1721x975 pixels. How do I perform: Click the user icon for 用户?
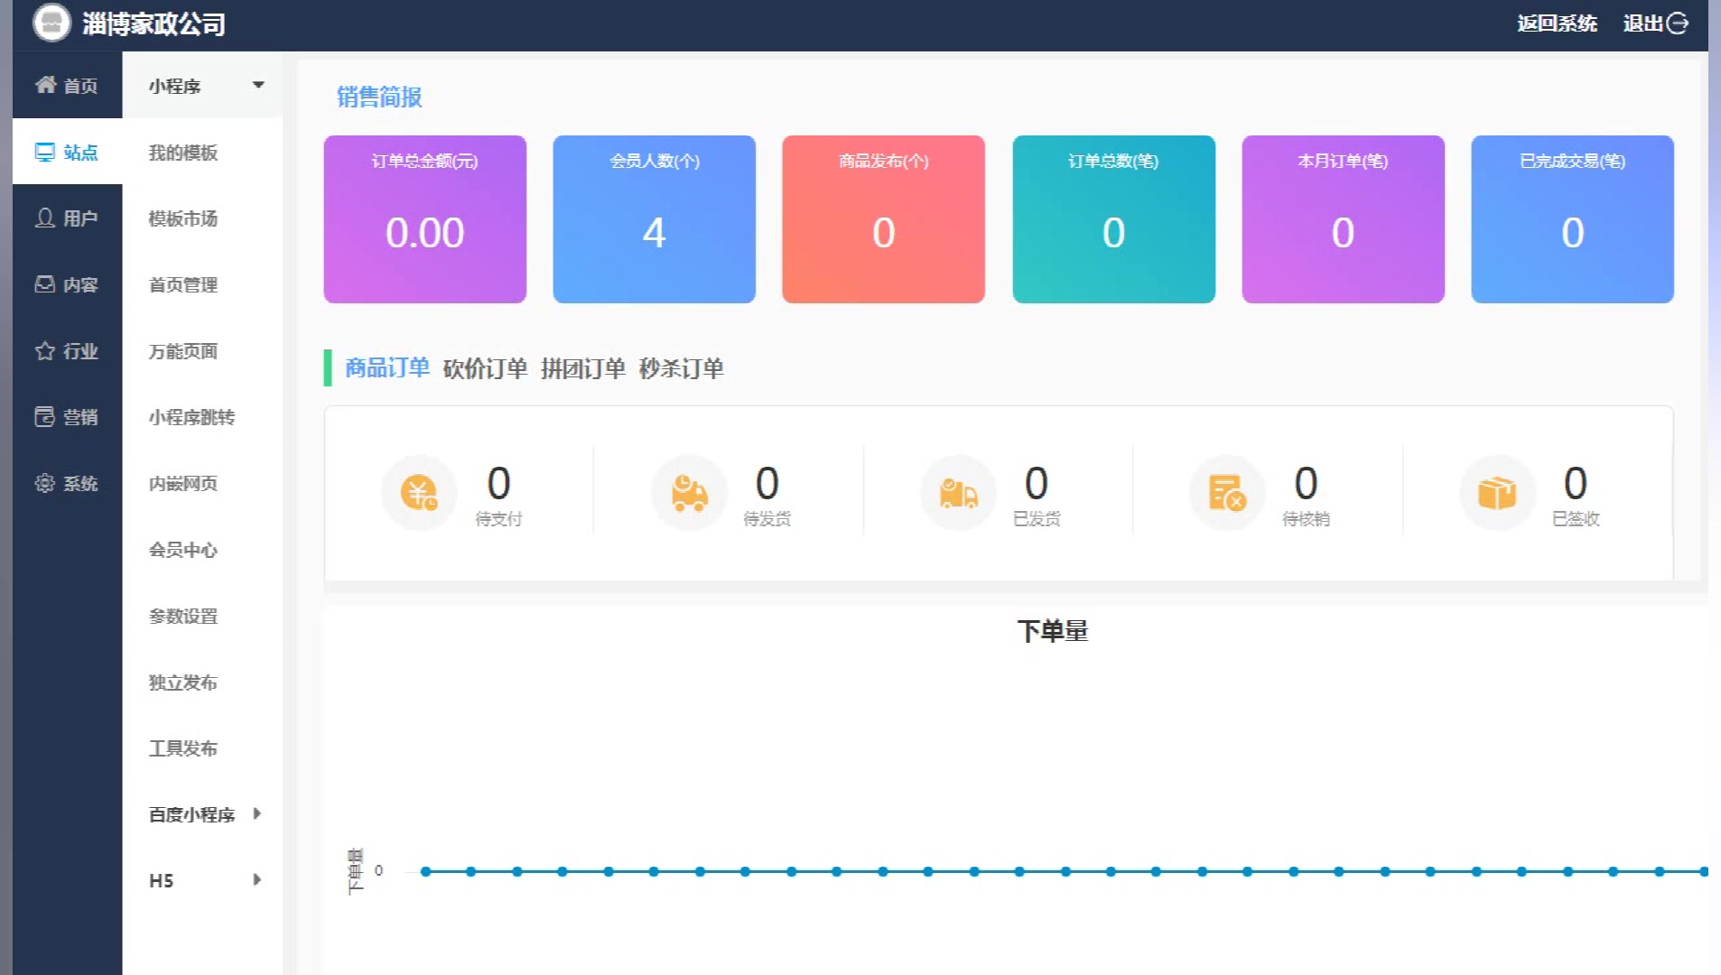[x=45, y=218]
